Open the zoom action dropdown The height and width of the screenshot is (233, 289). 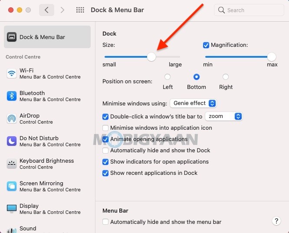click(224, 116)
